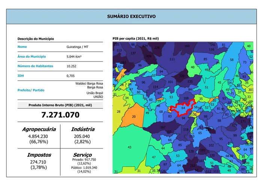Select the map region labeled 114
This screenshot has width=263, height=186.
pos(155,87)
